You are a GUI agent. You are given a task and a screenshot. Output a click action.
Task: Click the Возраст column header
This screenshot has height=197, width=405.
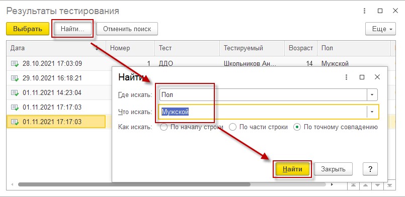(301, 48)
